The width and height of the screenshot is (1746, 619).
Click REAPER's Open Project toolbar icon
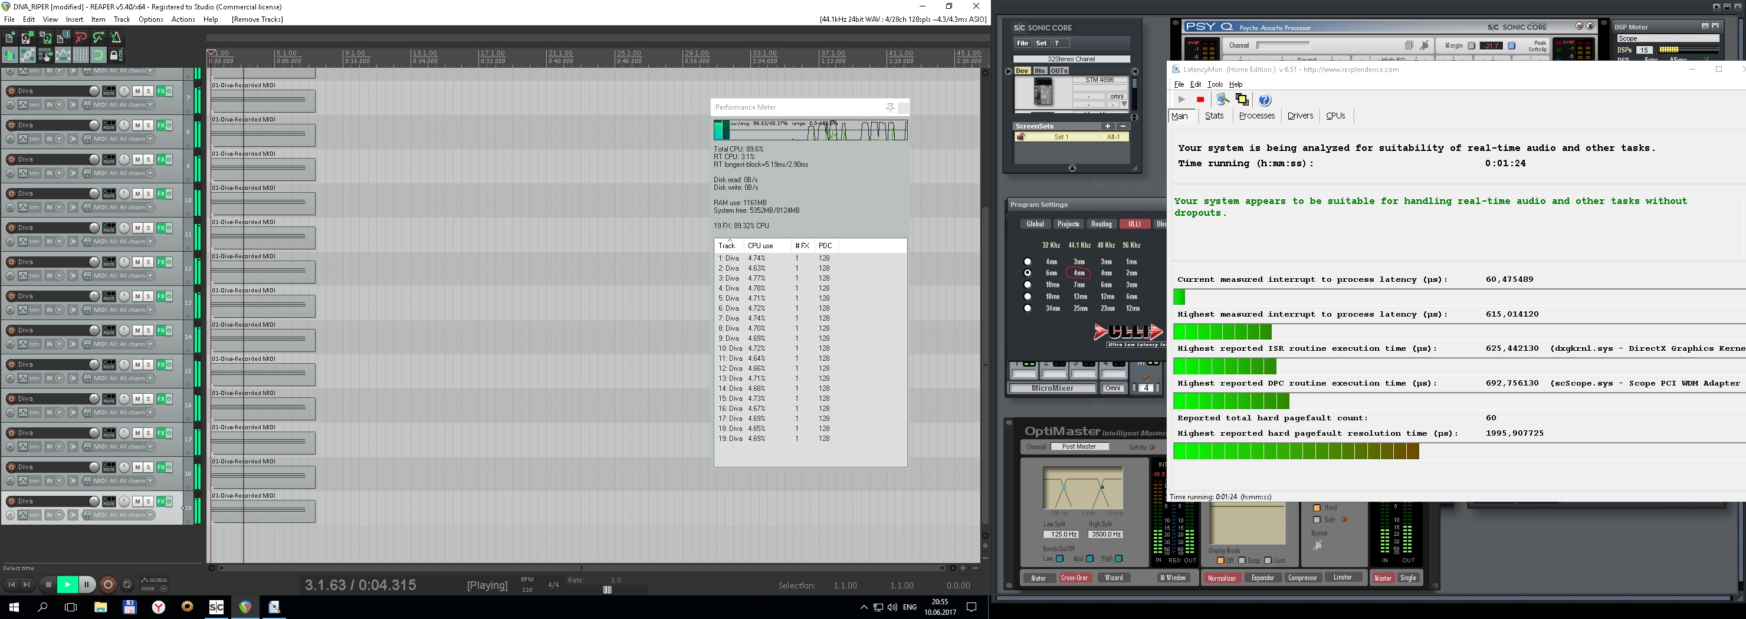tap(28, 38)
